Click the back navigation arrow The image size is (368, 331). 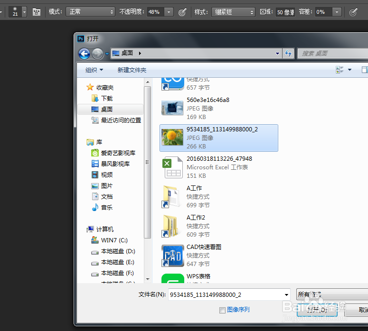84,54
